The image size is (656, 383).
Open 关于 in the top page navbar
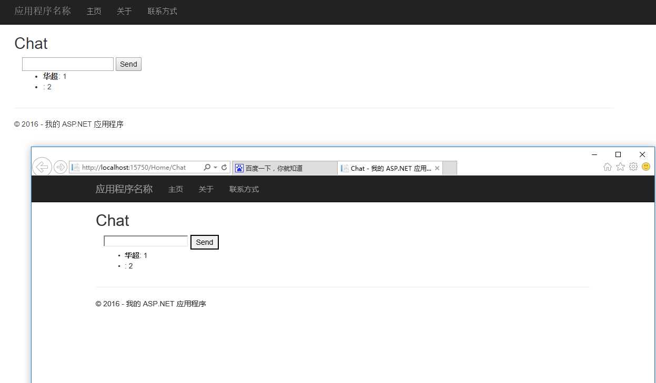click(125, 11)
